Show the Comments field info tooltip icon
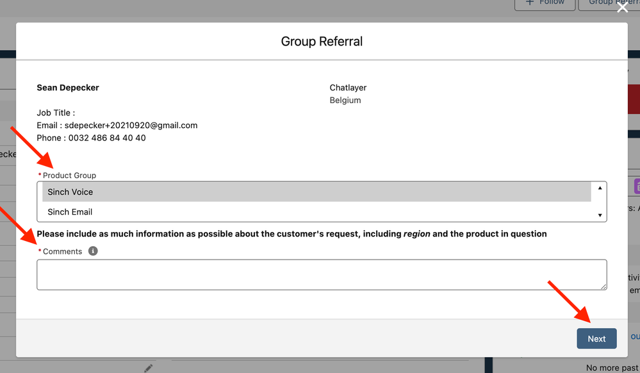The height and width of the screenshot is (373, 640). (x=93, y=251)
